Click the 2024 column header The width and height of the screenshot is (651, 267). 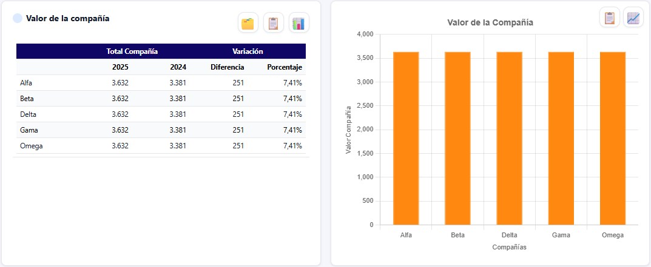(x=178, y=67)
